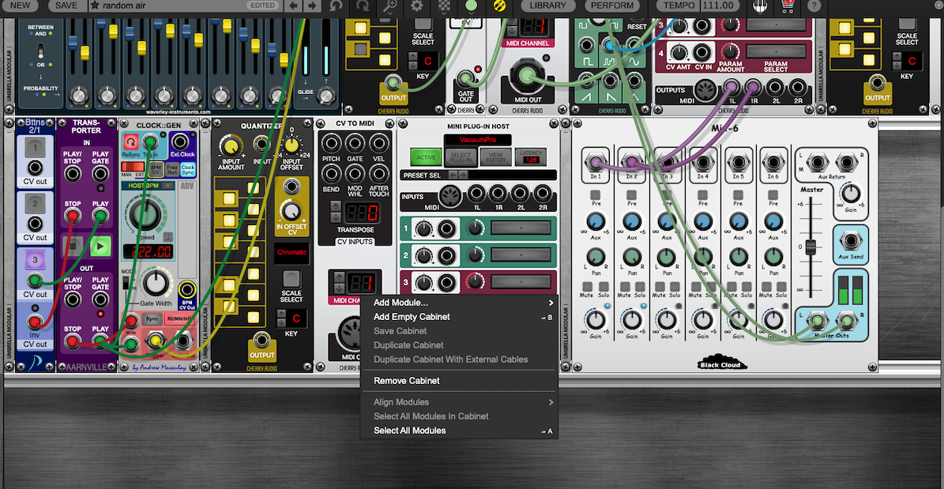Click the yellow striped icon in toolbar
944x489 pixels.
tap(499, 6)
